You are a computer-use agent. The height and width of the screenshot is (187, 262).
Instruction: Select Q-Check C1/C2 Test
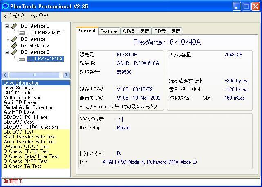pos(26,147)
